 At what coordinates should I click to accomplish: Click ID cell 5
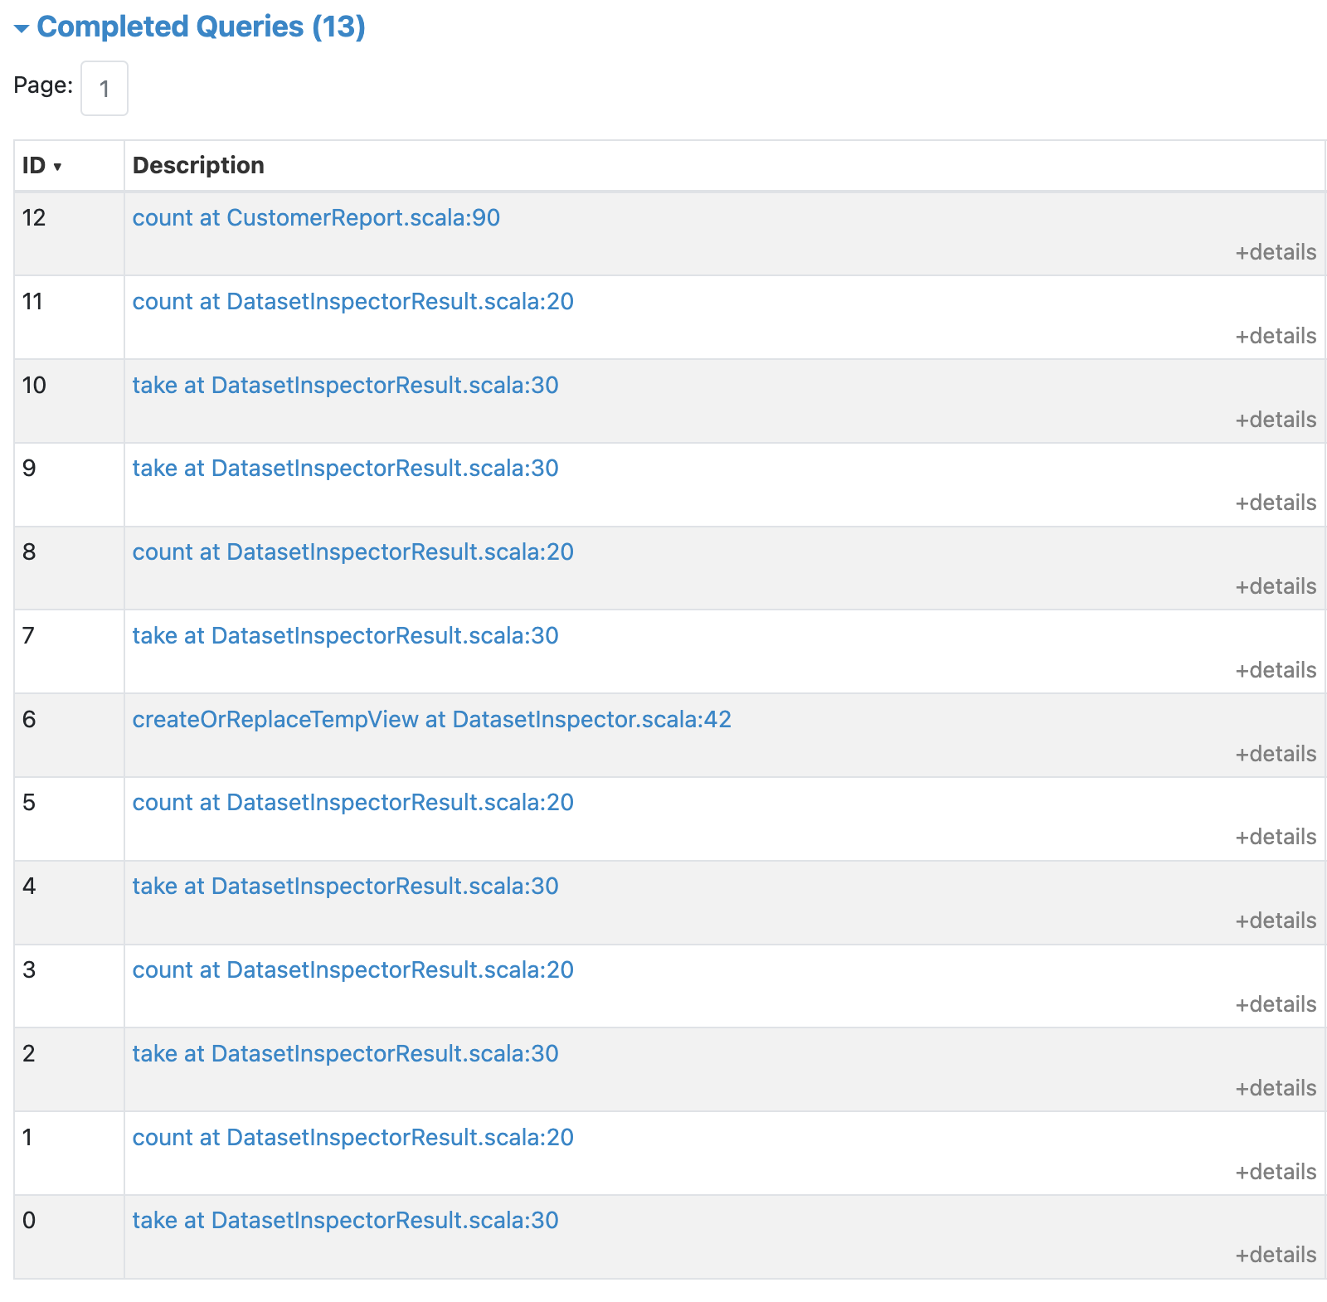69,819
